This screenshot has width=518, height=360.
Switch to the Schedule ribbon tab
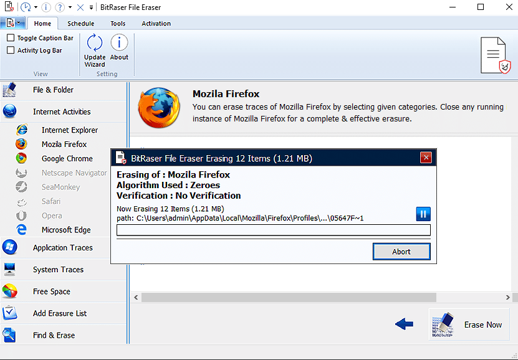point(80,24)
